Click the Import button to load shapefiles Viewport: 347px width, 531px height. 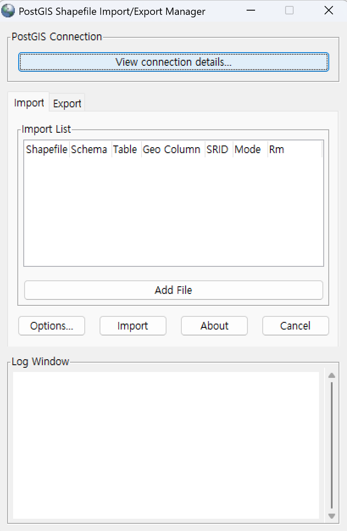tap(133, 326)
